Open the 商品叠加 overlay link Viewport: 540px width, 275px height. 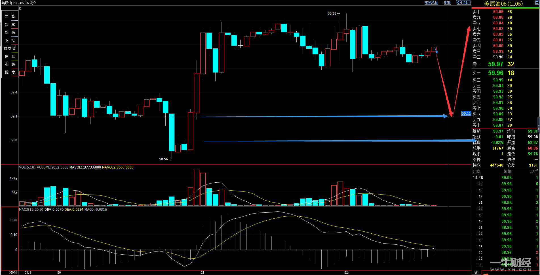(x=431, y=3)
